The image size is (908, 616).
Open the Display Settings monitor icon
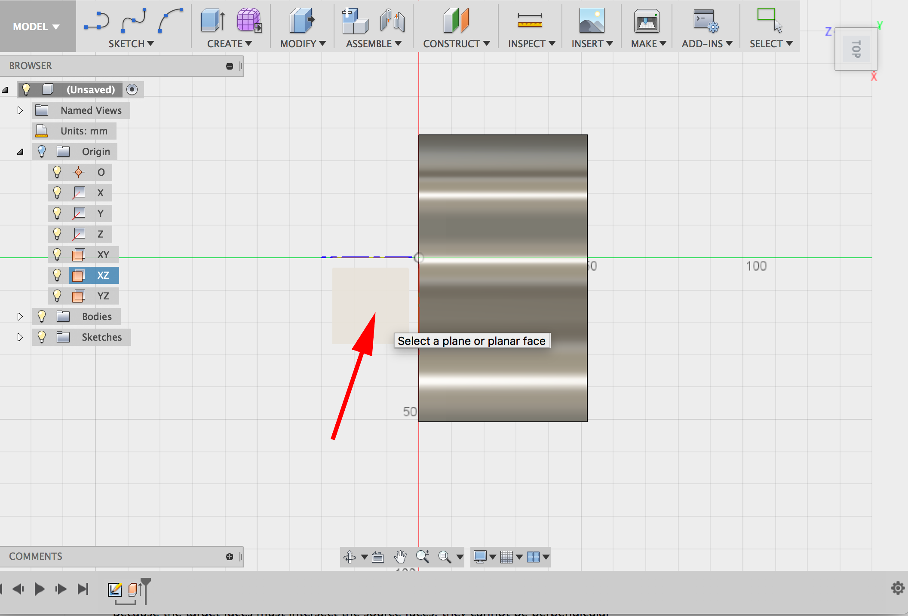tap(480, 557)
